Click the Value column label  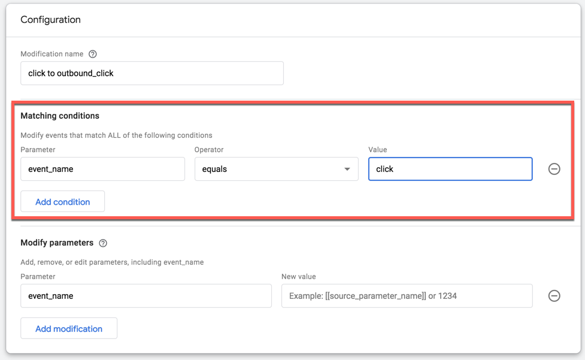click(378, 150)
